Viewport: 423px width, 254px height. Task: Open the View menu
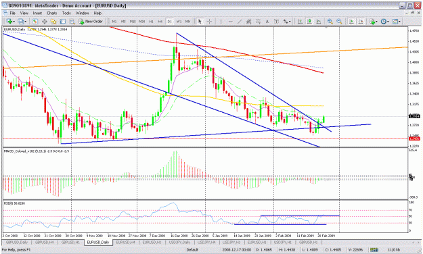click(x=24, y=13)
